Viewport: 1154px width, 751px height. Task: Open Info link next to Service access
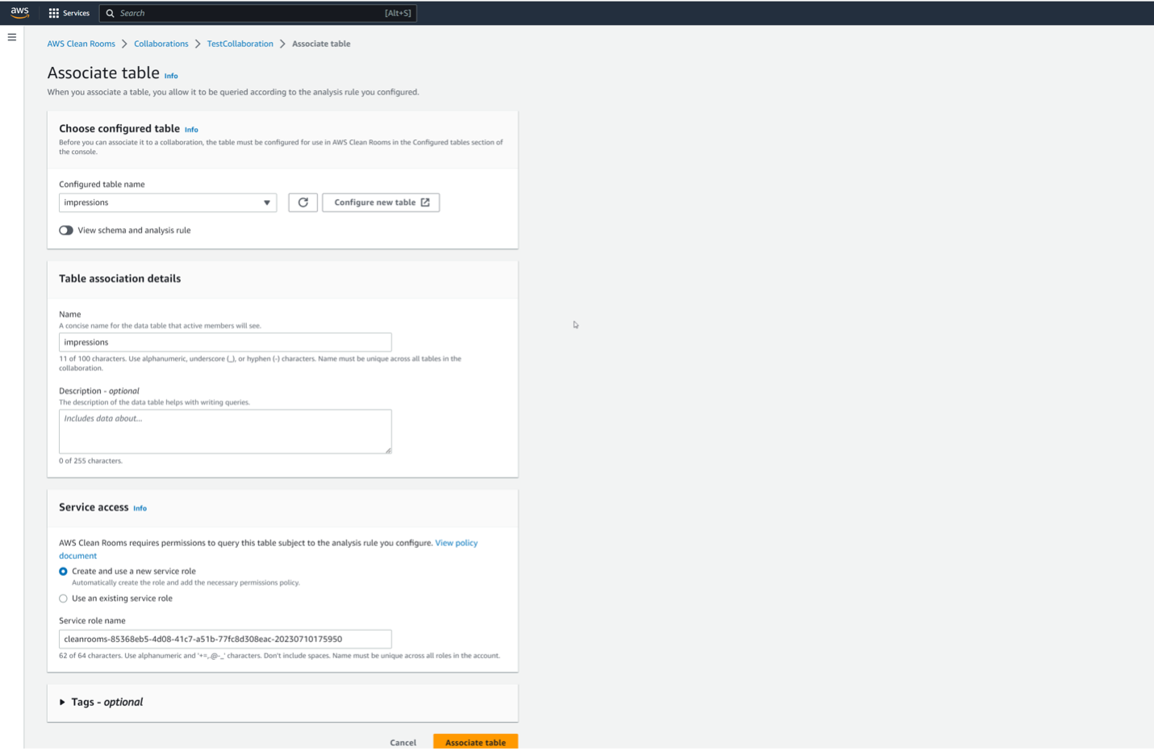click(140, 508)
